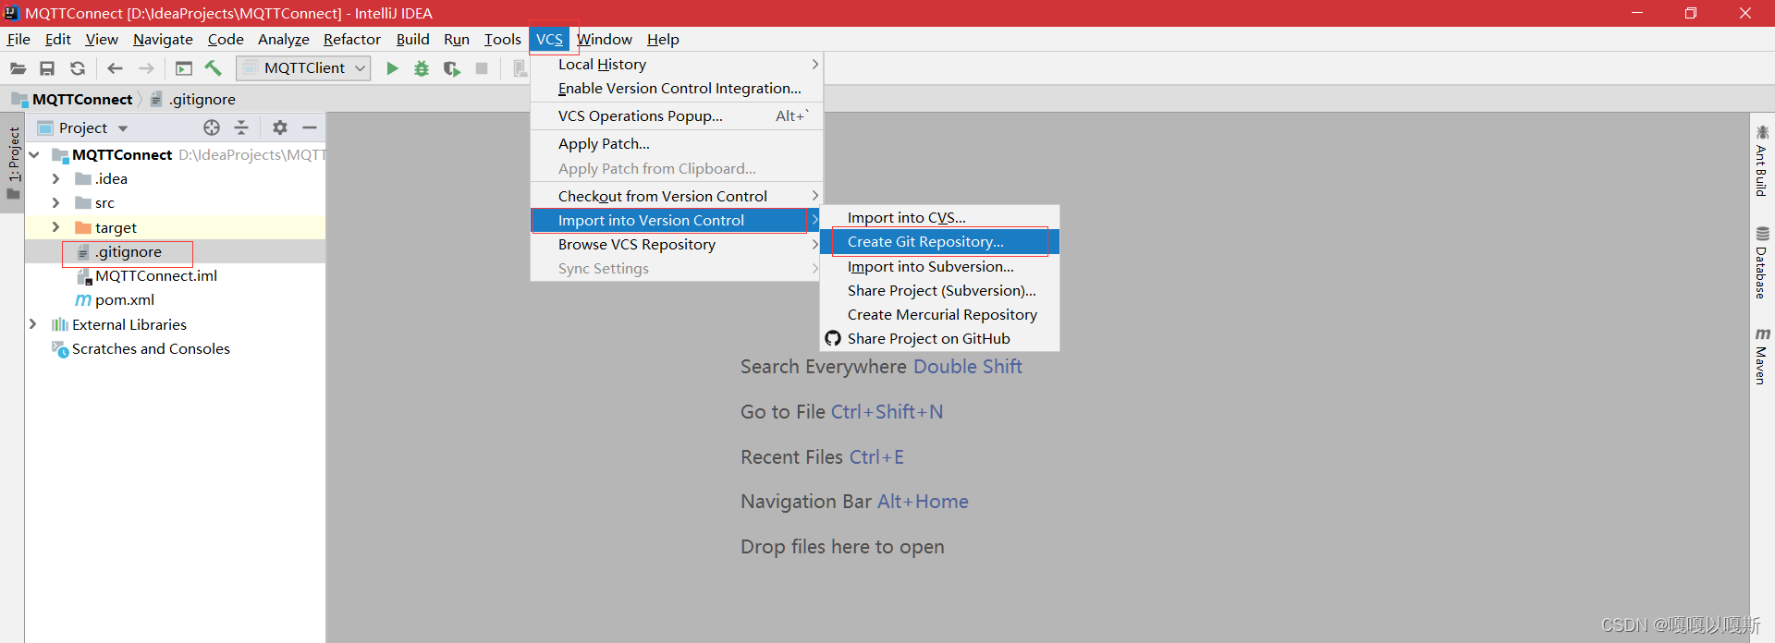Click the Build project hammer icon
Image resolution: width=1775 pixels, height=643 pixels.
coord(214,68)
